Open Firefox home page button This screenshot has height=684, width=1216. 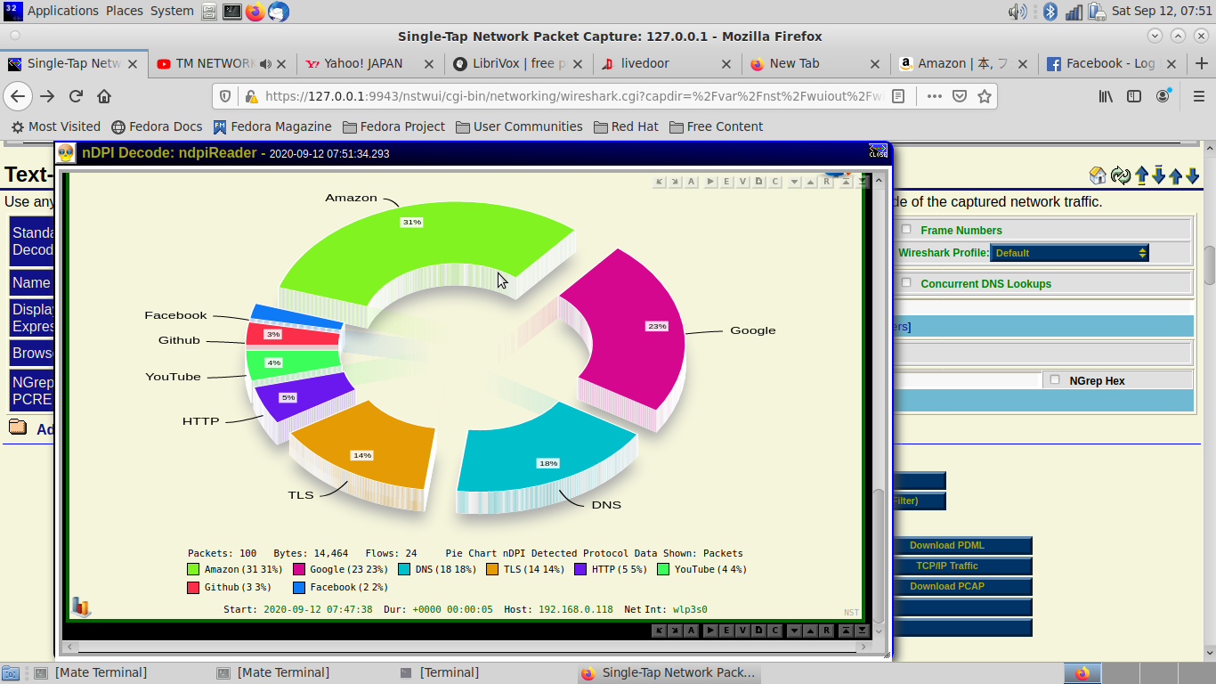tap(104, 96)
